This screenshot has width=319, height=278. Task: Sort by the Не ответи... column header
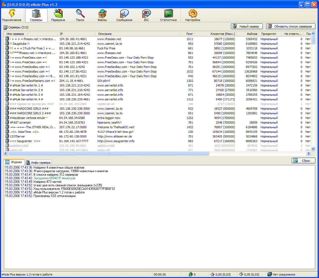click(x=293, y=34)
